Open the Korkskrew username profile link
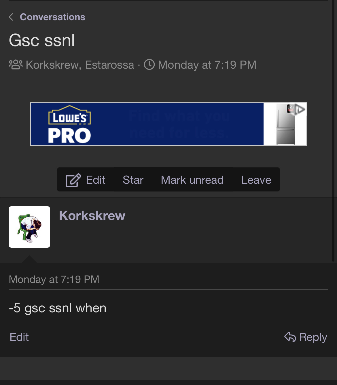Viewport: 337px width, 385px height. click(92, 216)
